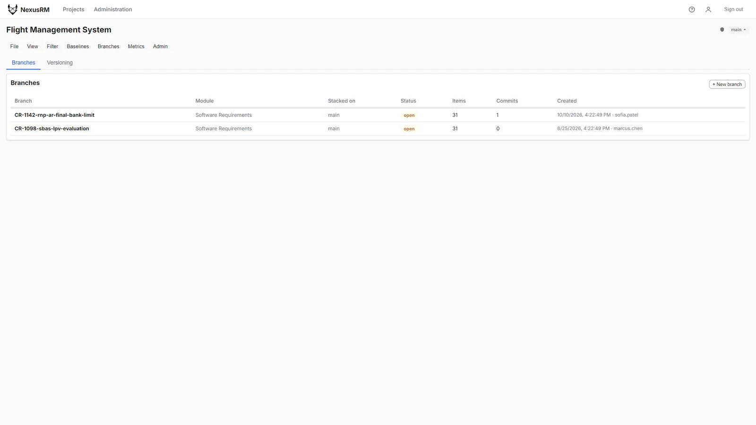Click the Commits column header
This screenshot has height=425, width=756.
(507, 101)
